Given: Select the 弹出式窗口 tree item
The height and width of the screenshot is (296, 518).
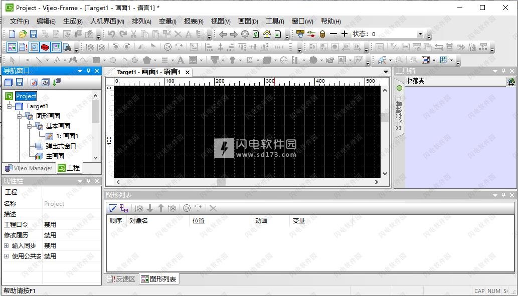Looking at the screenshot, I should tap(61, 146).
